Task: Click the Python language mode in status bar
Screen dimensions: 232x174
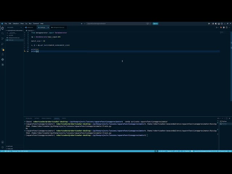Action: click(x=187, y=151)
